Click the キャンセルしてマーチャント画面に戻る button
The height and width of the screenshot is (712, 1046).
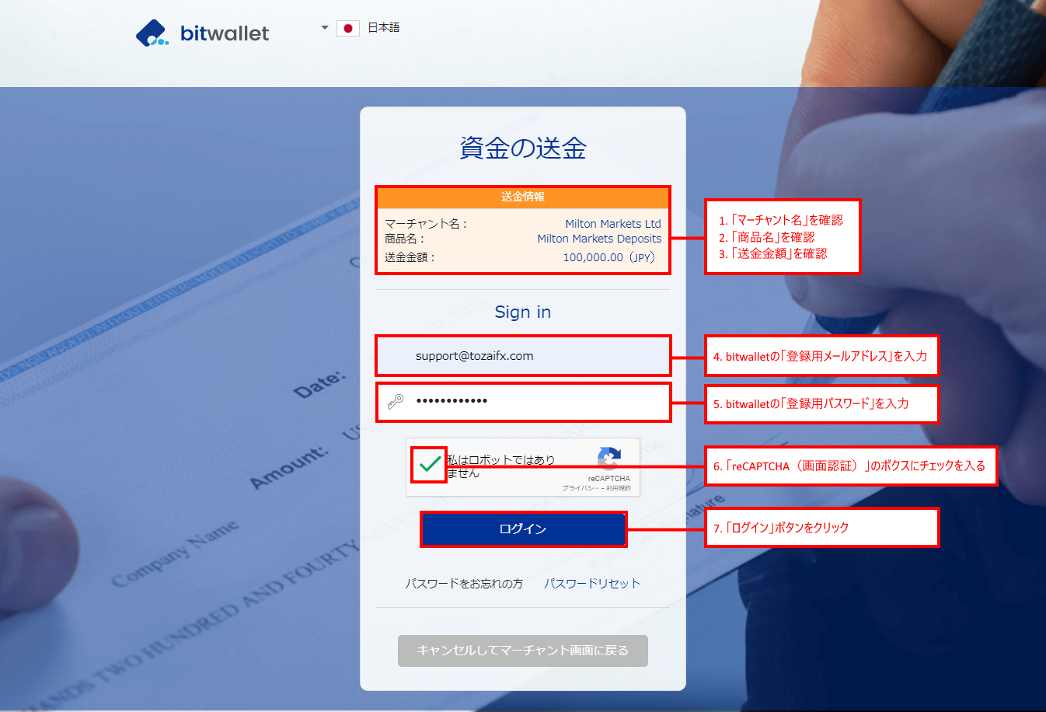(522, 651)
